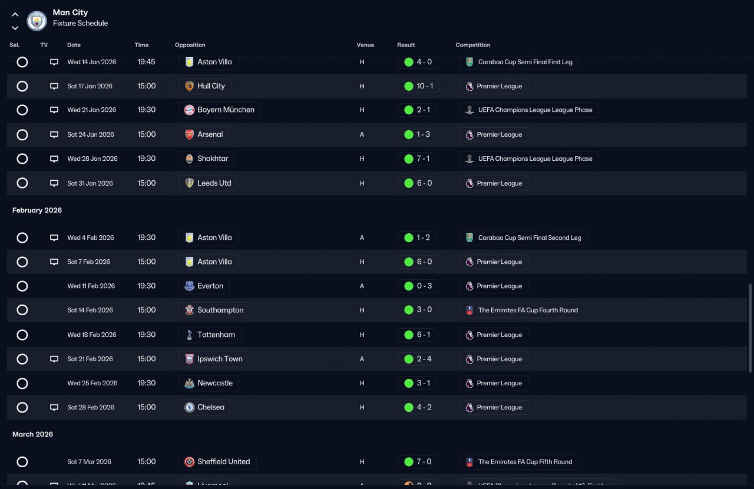Sort fixtures by Result column header

[x=406, y=45]
